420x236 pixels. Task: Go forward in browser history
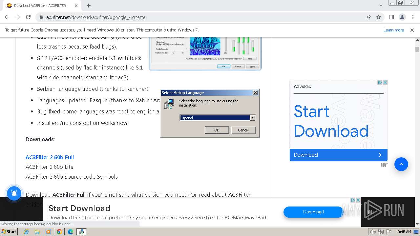pos(18,17)
